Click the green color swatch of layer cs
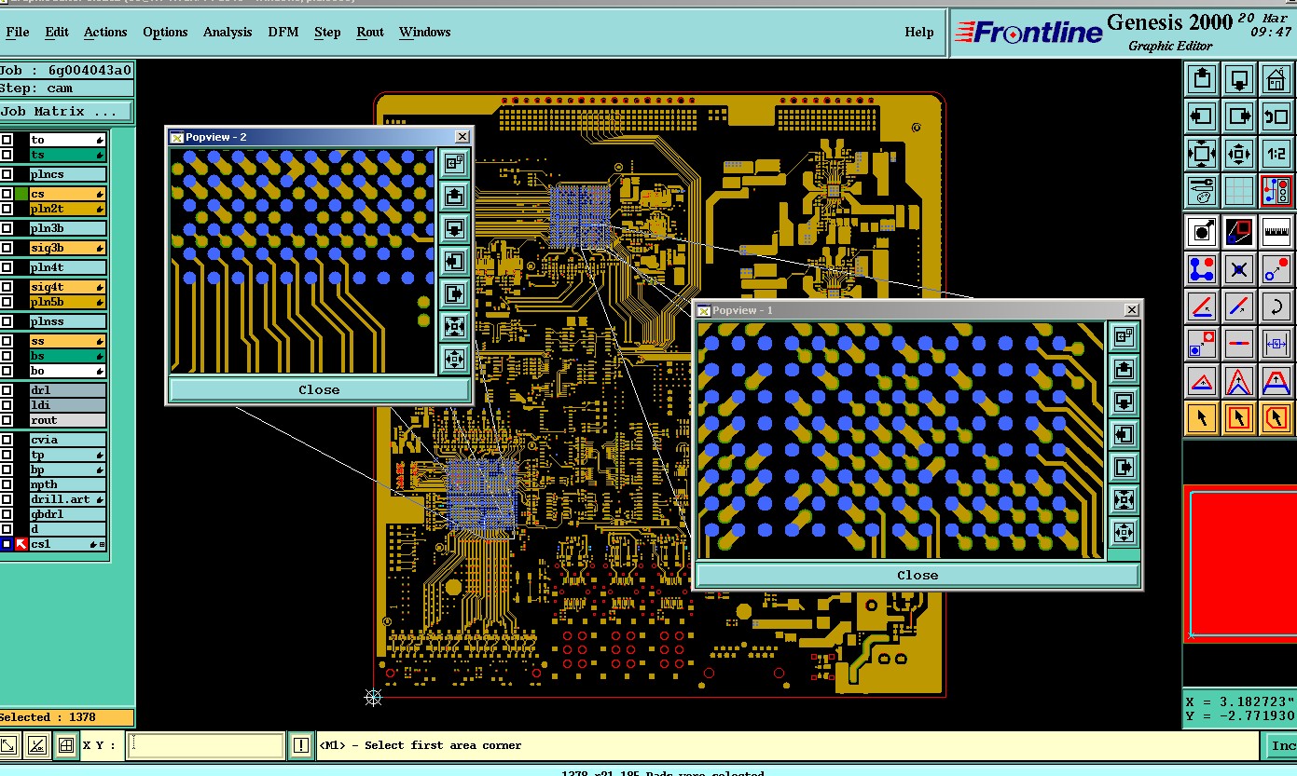This screenshot has height=776, width=1297. tap(21, 194)
